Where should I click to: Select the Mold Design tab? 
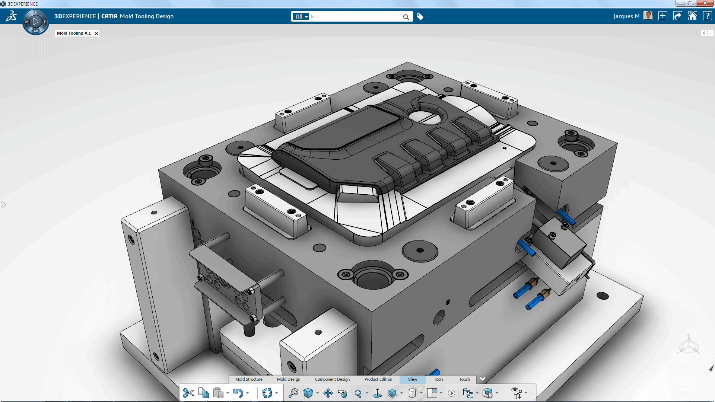288,379
